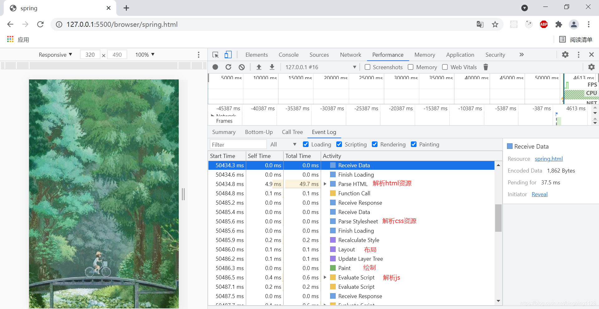The width and height of the screenshot is (599, 309).
Task: Click the inspect element picker icon
Action: [x=216, y=55]
